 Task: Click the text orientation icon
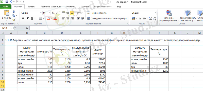tap(78, 13)
